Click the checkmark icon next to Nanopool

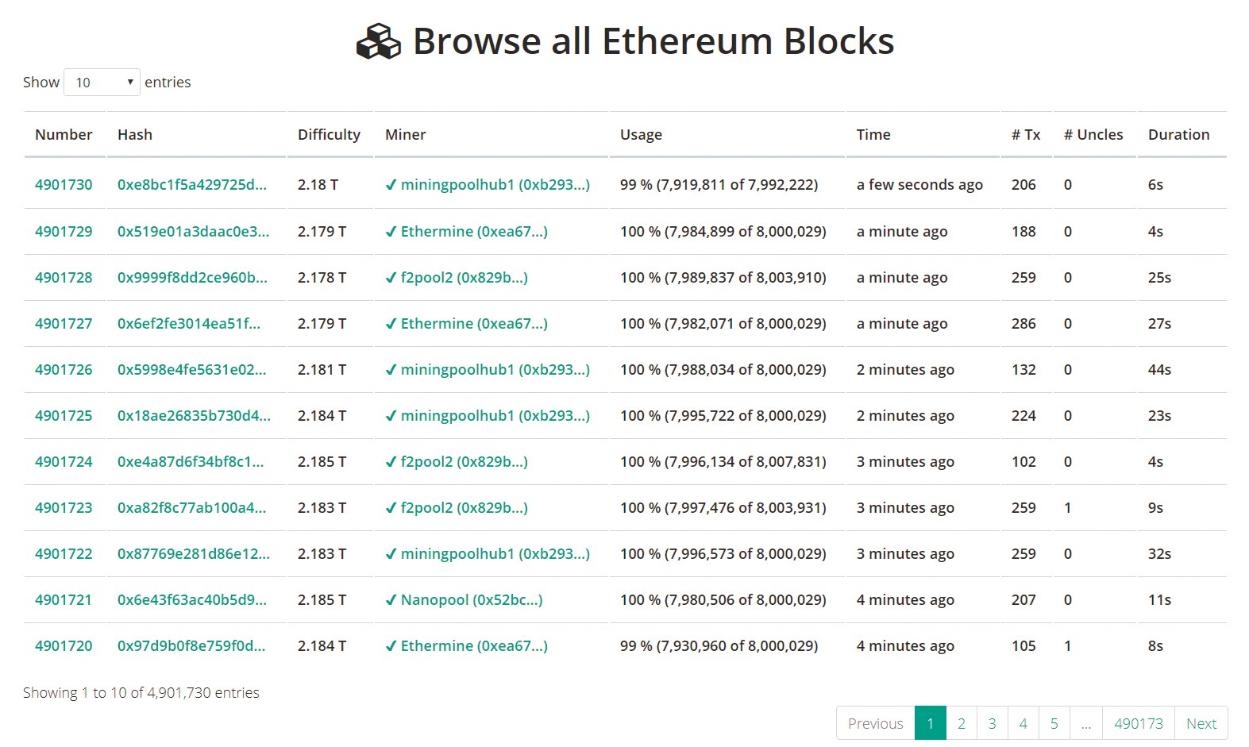pyautogui.click(x=391, y=600)
